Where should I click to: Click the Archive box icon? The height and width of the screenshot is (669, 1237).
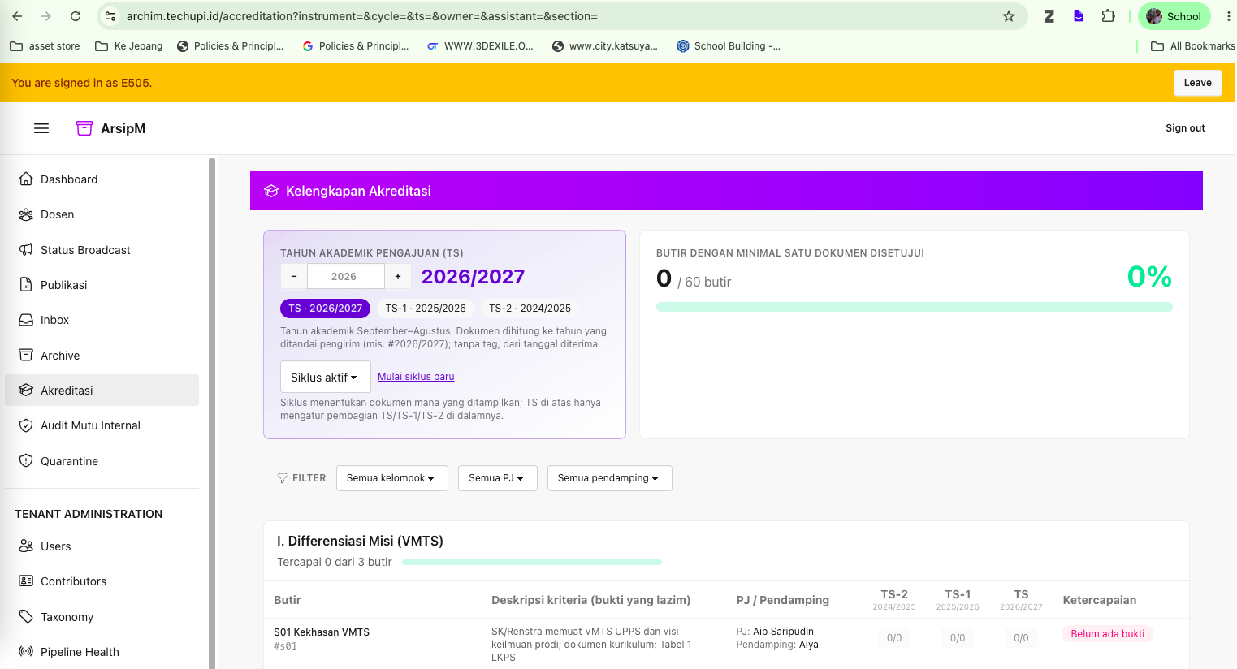26,356
